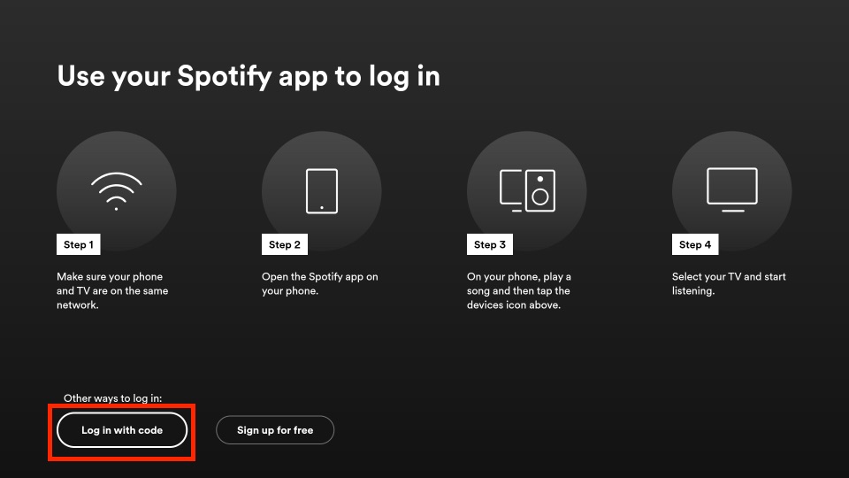Click the Step 4 label
The image size is (849, 478).
point(695,244)
